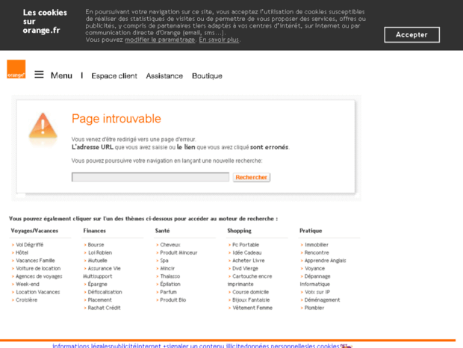This screenshot has width=463, height=348.
Task: Select Déménagement link
Action: click(322, 300)
